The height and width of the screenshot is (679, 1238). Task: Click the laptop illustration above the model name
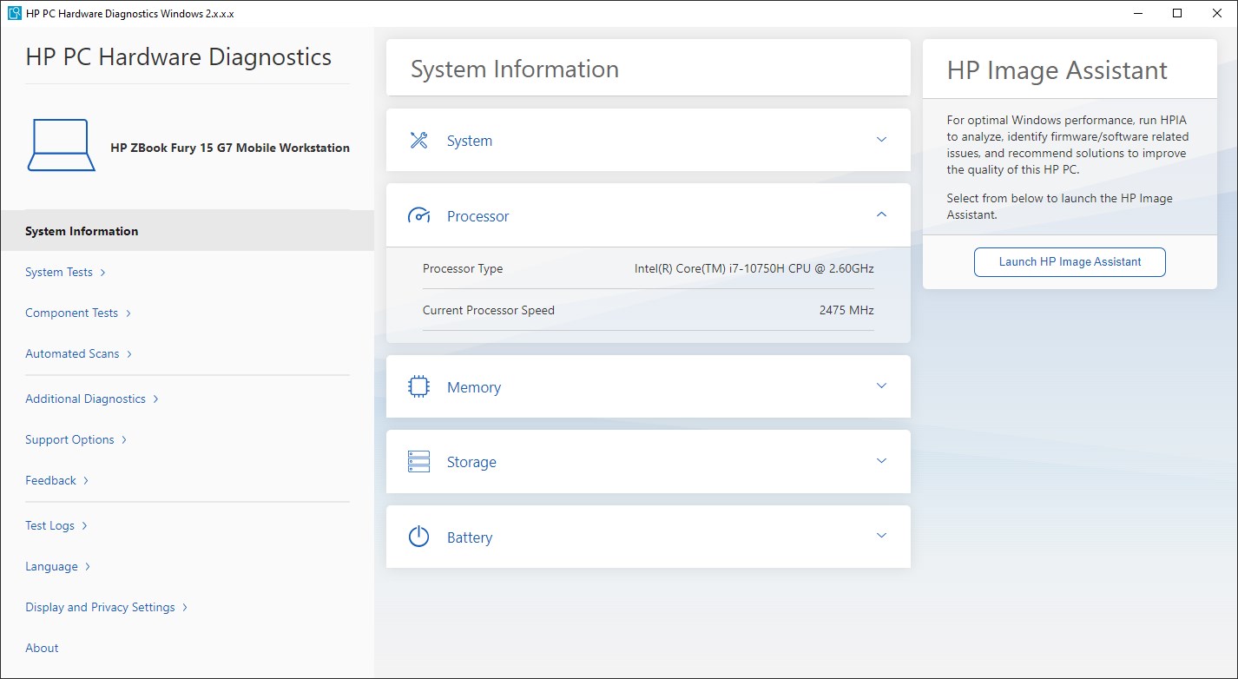pyautogui.click(x=61, y=143)
